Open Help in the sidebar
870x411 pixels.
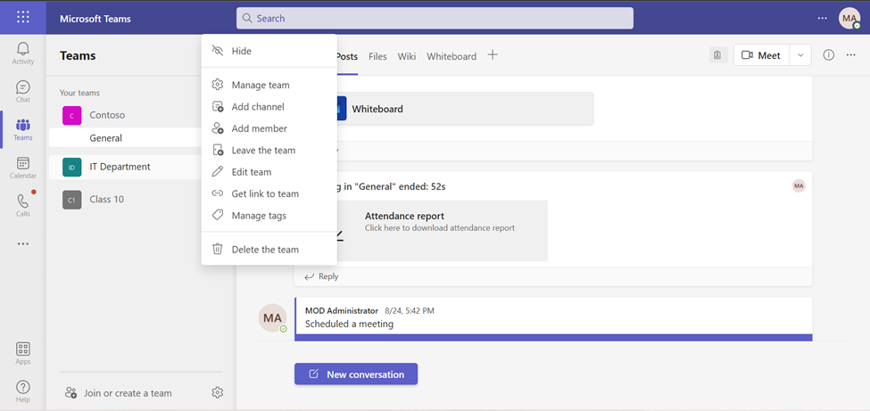tap(22, 391)
